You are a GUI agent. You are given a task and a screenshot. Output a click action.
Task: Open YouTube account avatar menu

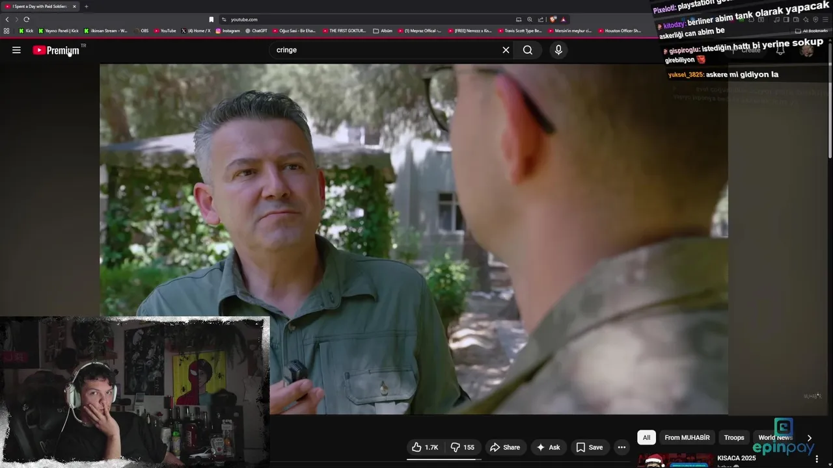click(x=808, y=50)
